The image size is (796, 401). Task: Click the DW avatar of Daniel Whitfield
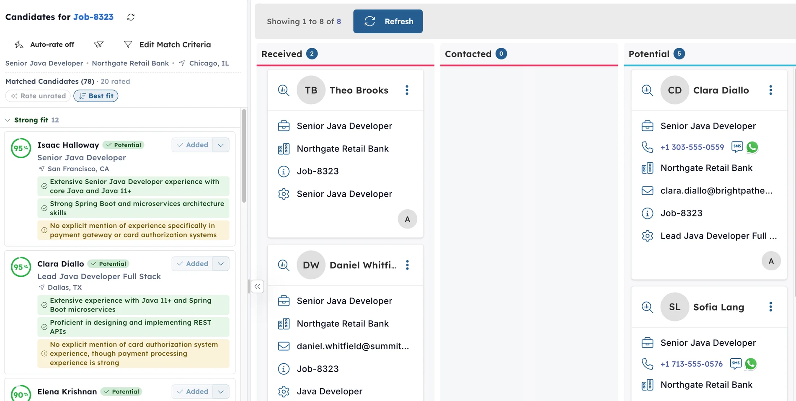click(311, 265)
